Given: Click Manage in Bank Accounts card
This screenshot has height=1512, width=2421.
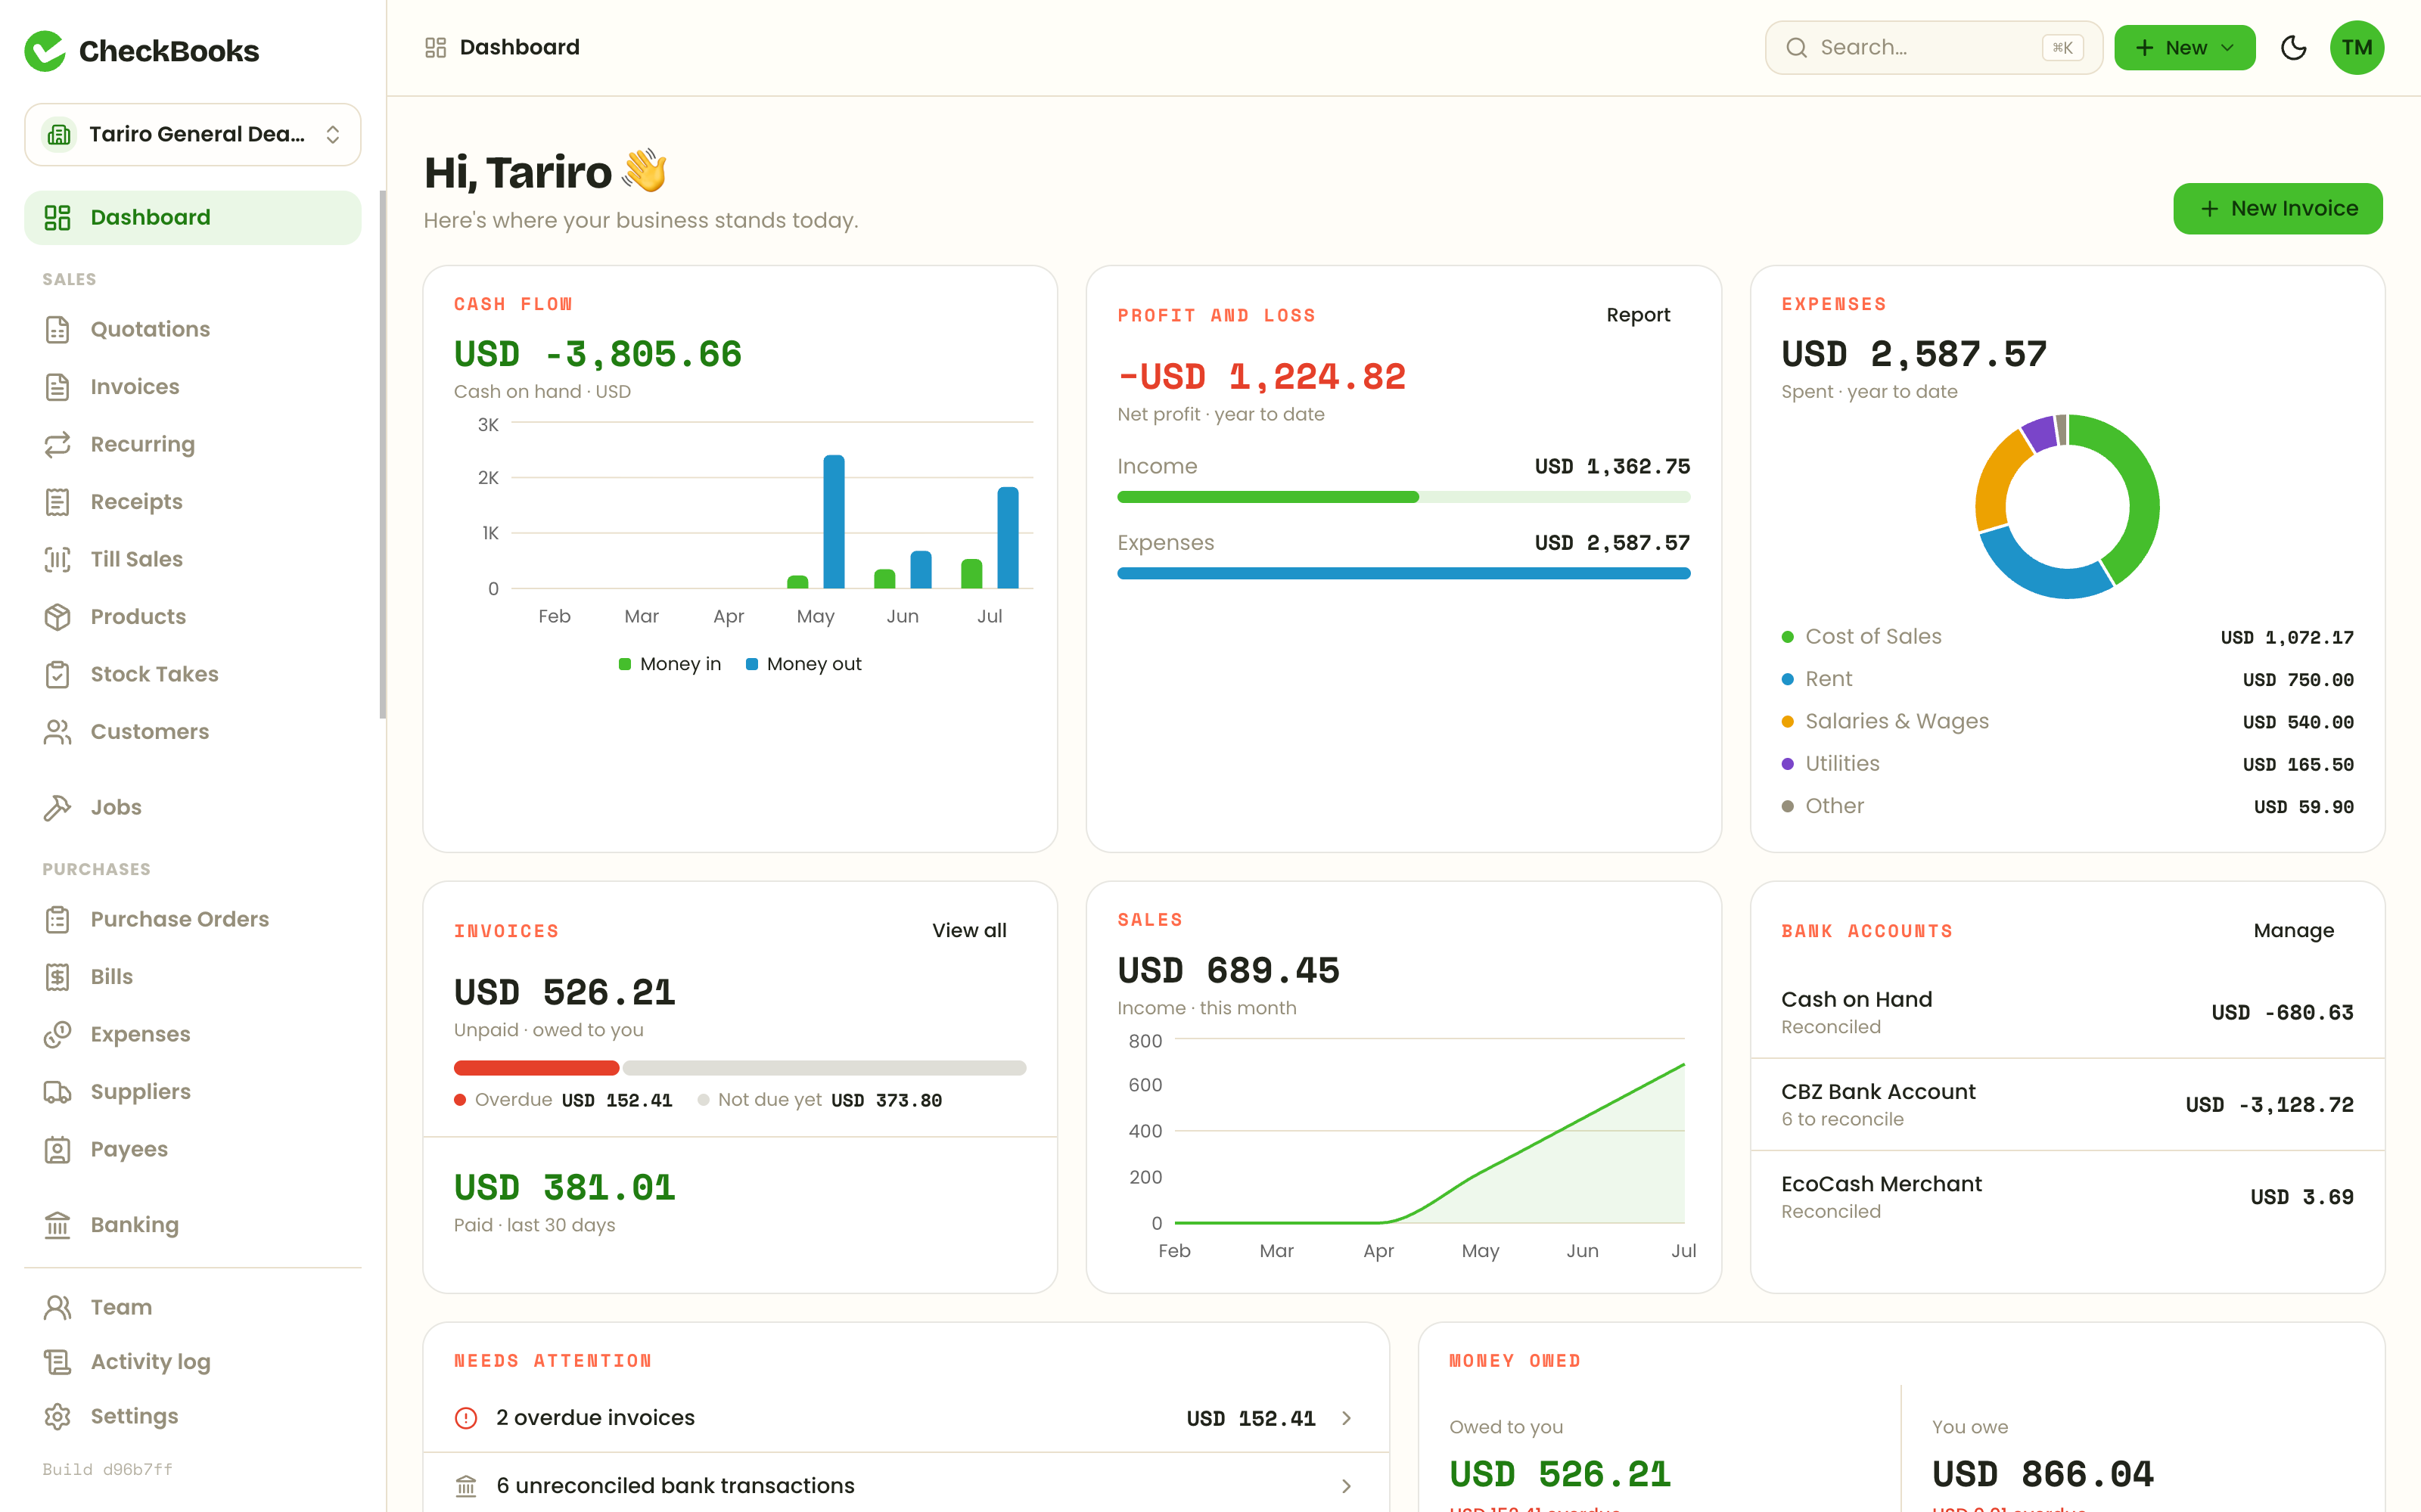Looking at the screenshot, I should point(2293,931).
